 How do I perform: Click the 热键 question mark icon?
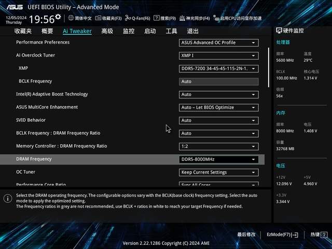coord(324,234)
